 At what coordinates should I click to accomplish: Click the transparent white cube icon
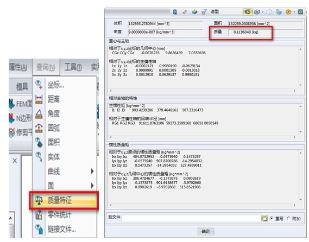(269, 12)
